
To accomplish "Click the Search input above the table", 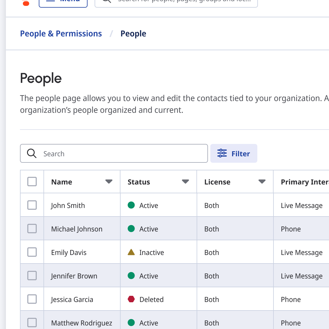I will pos(114,153).
